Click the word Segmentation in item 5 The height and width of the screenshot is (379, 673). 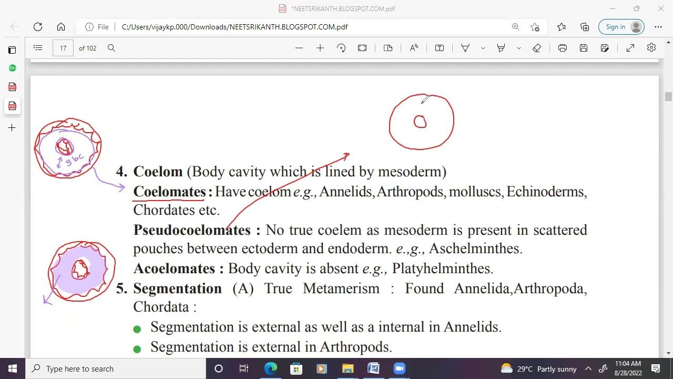(177, 288)
